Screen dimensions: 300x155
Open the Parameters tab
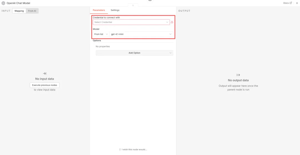coord(99,10)
